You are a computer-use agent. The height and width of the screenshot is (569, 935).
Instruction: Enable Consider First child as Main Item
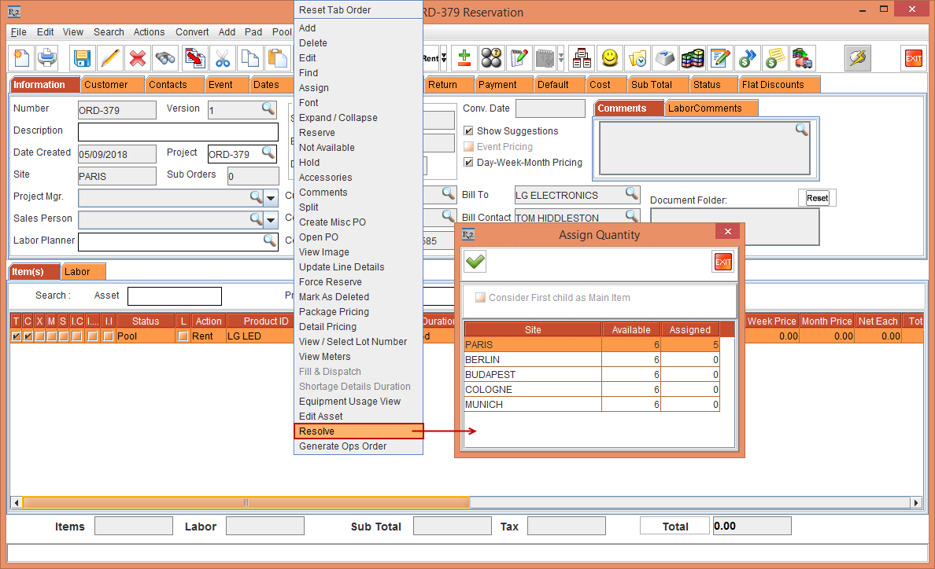[x=480, y=298]
